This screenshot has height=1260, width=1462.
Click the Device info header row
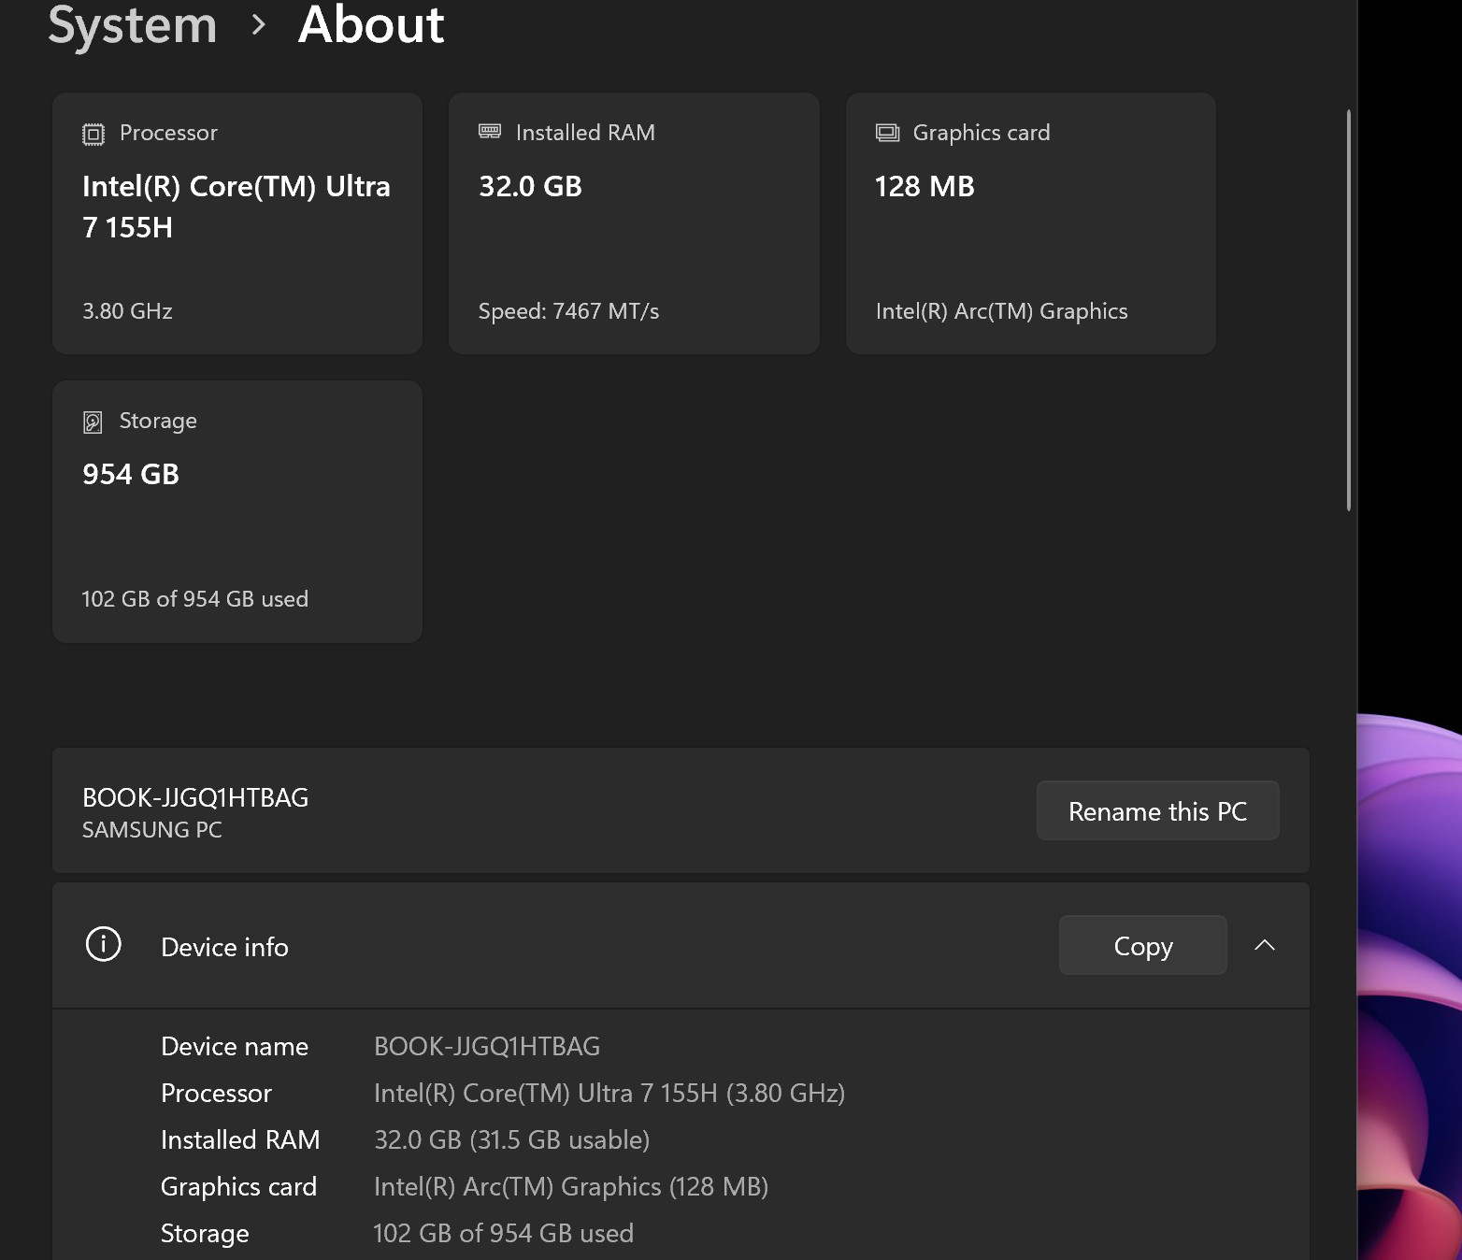click(x=681, y=945)
